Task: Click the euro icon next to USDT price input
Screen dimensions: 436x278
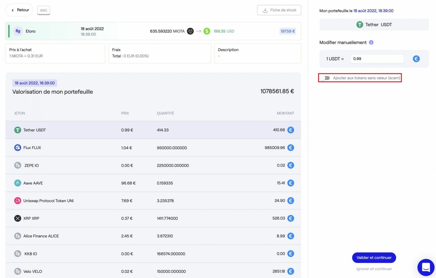Action: [x=416, y=59]
